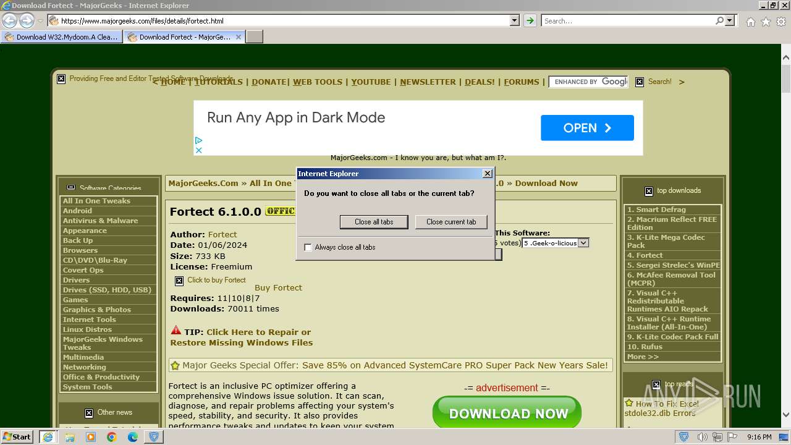Open a new blank tab
The width and height of the screenshot is (791, 445).
click(255, 37)
